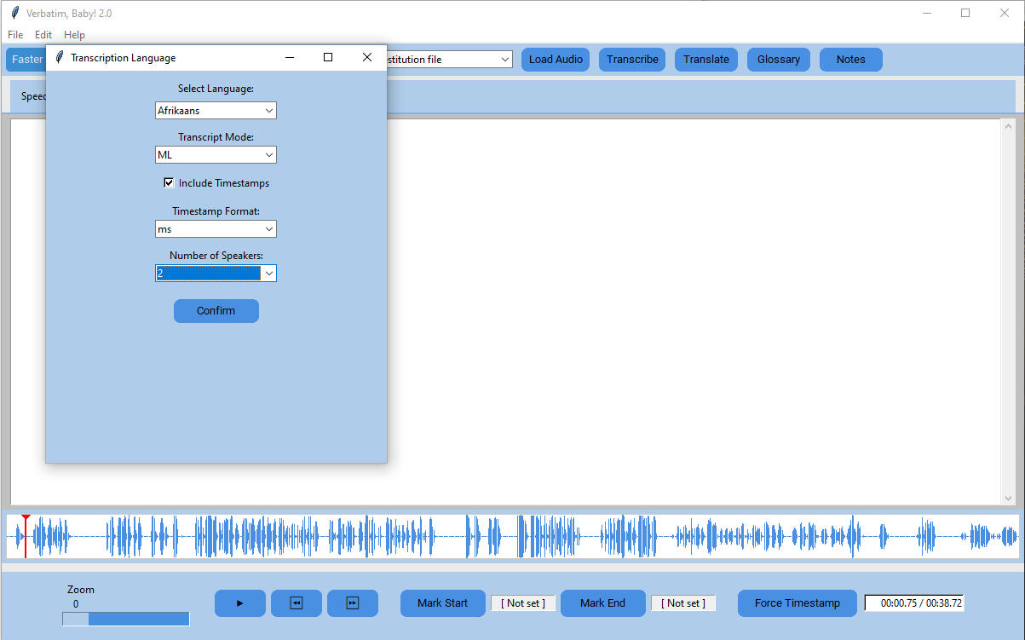Click the feather icon in dialog title bar
Image resolution: width=1025 pixels, height=640 pixels.
(x=59, y=58)
